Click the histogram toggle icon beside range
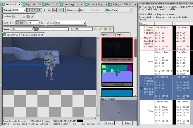The height and width of the screenshot is (128, 193). pos(110,29)
